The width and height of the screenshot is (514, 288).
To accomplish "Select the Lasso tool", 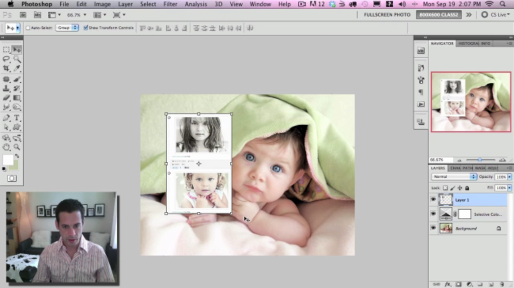I will click(6, 59).
